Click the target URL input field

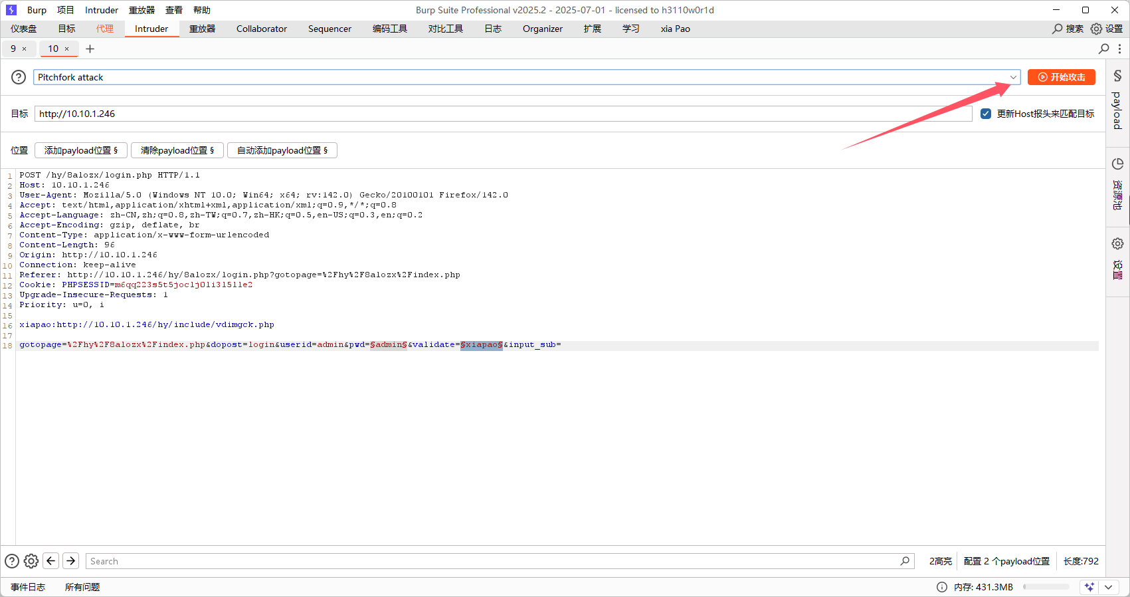(503, 114)
